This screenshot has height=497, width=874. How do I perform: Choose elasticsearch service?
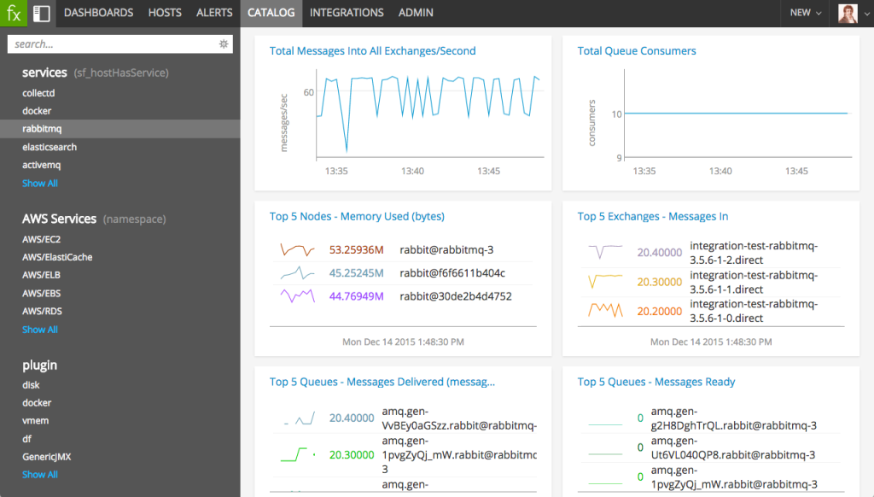50,147
